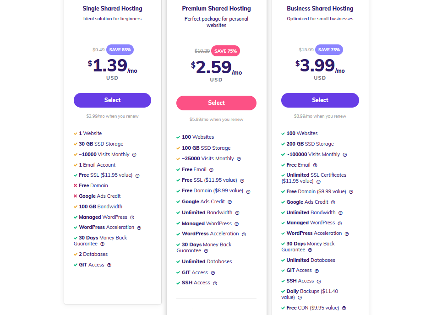Click SSH Access help icon in Business plan
Image resolution: width=442 pixels, height=315 pixels.
pyautogui.click(x=319, y=281)
